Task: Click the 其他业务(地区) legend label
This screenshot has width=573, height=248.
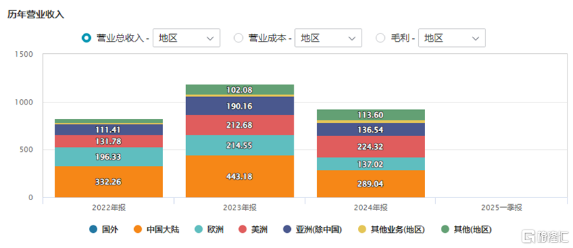Action: (x=398, y=230)
